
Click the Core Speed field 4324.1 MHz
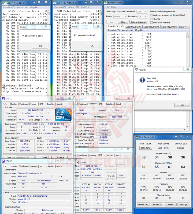click(x=25, y=141)
